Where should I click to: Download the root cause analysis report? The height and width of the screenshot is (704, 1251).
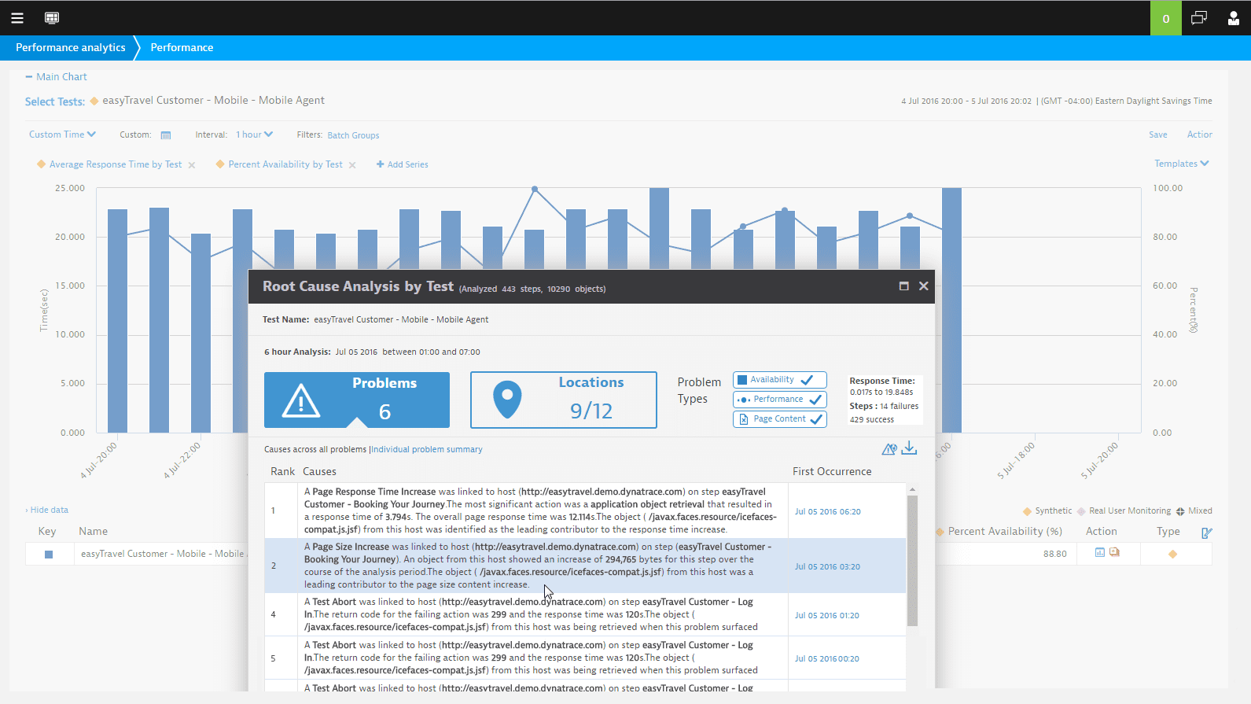pyautogui.click(x=909, y=448)
